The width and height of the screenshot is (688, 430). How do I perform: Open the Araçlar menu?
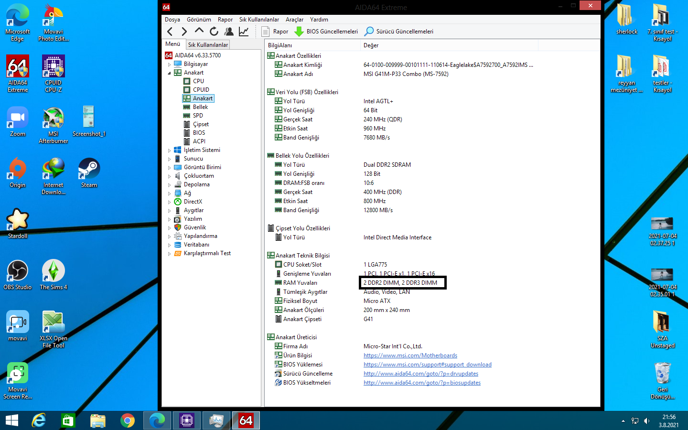pyautogui.click(x=294, y=20)
